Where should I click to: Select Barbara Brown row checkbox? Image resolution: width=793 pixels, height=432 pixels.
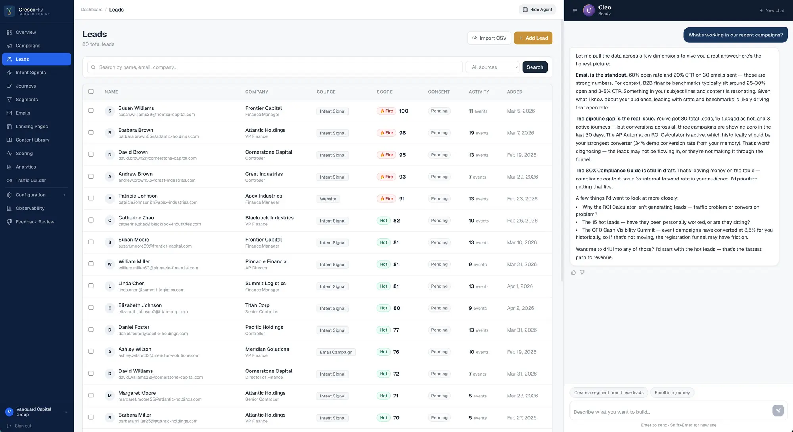(91, 132)
